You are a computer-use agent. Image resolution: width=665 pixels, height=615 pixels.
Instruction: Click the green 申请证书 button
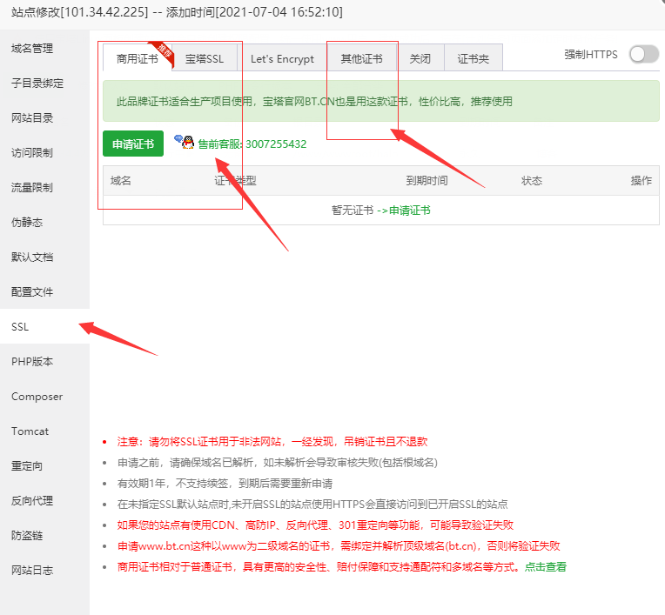pyautogui.click(x=133, y=144)
